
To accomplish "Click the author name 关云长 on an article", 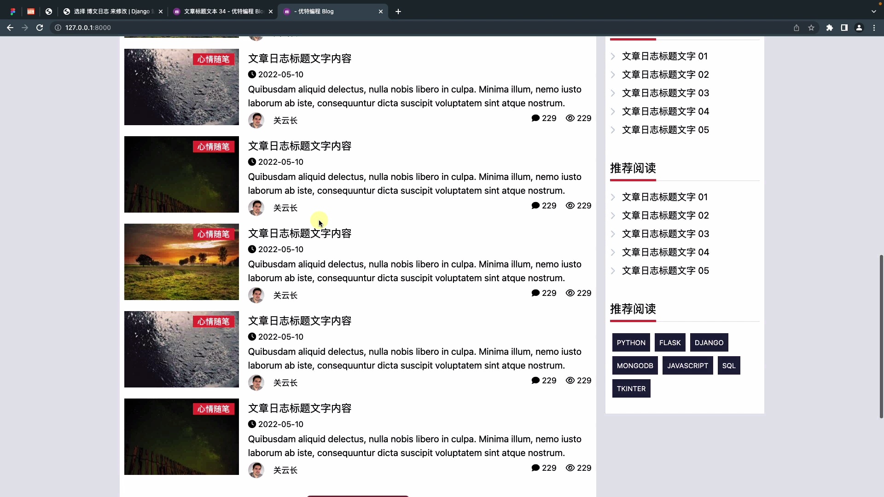I will (x=285, y=120).
